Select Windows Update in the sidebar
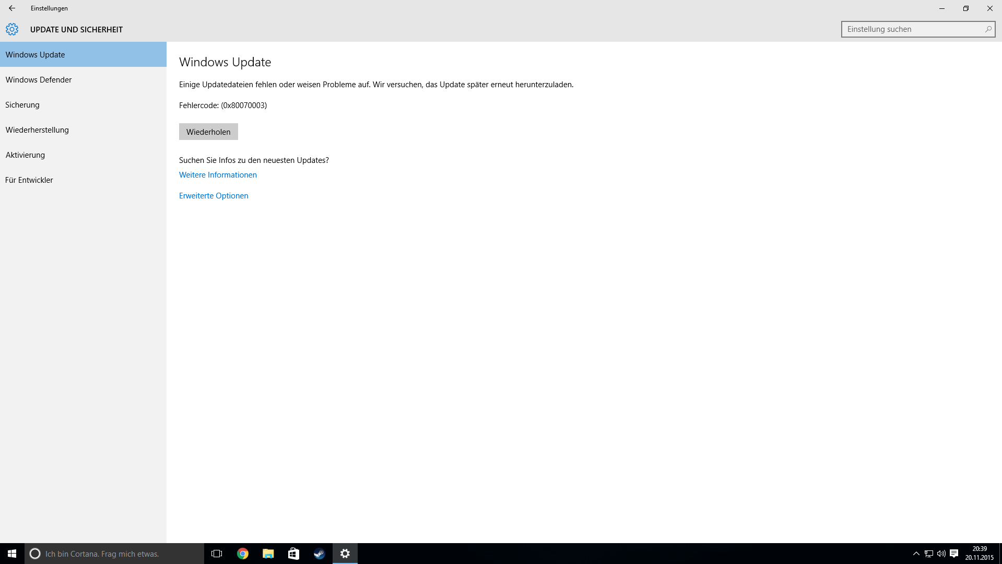This screenshot has width=1002, height=564. (x=83, y=54)
